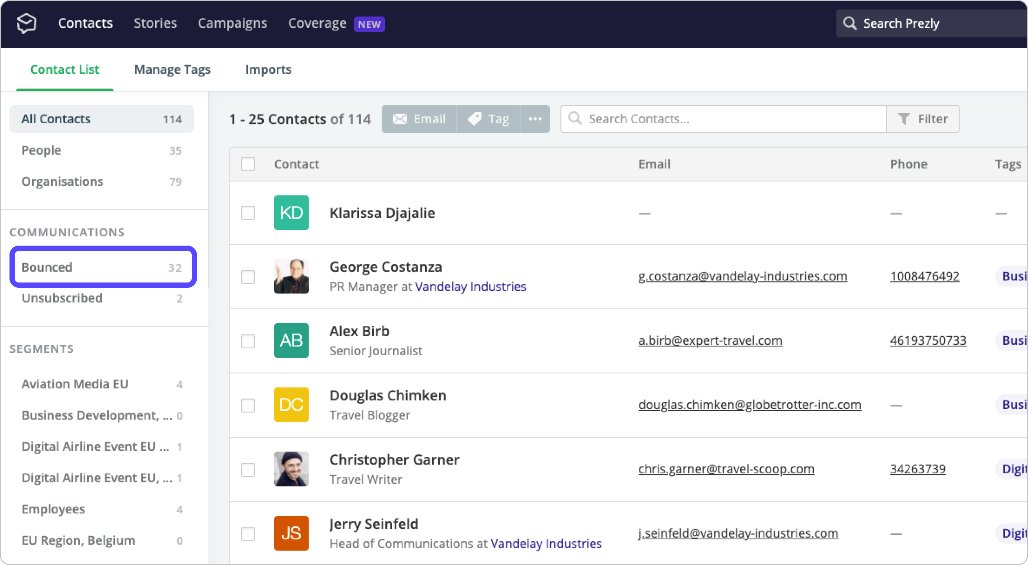Screen dimensions: 1028x565
Task: Click the envelope icon on Email button
Action: [400, 119]
